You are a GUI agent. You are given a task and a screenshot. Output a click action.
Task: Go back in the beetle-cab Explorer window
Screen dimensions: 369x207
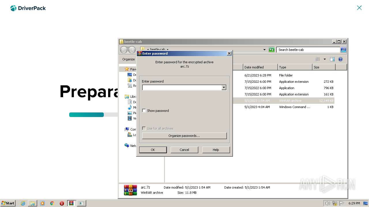pos(124,50)
